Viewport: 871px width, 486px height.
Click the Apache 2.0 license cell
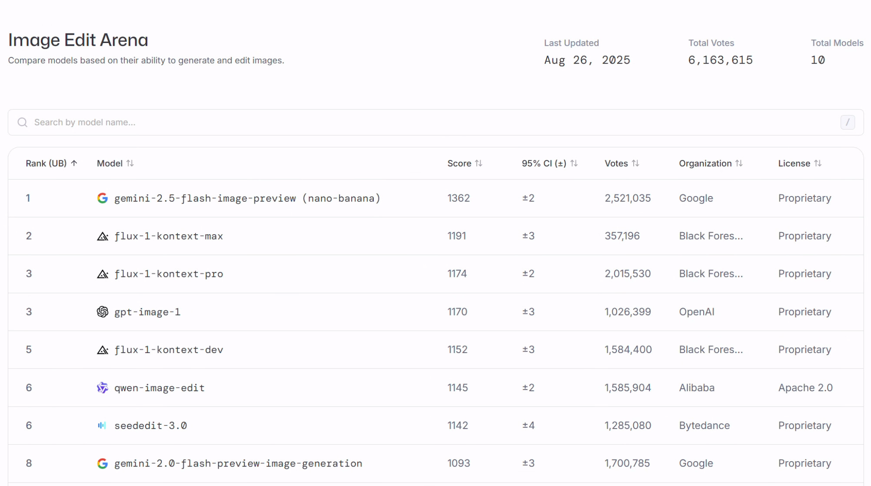pos(805,388)
